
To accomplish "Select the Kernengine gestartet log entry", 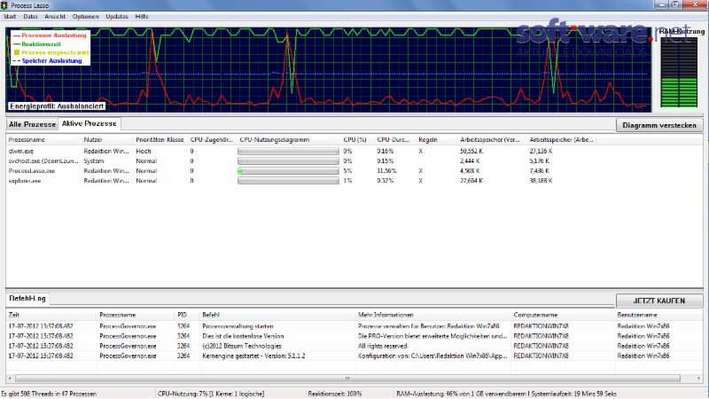I will [x=354, y=356].
